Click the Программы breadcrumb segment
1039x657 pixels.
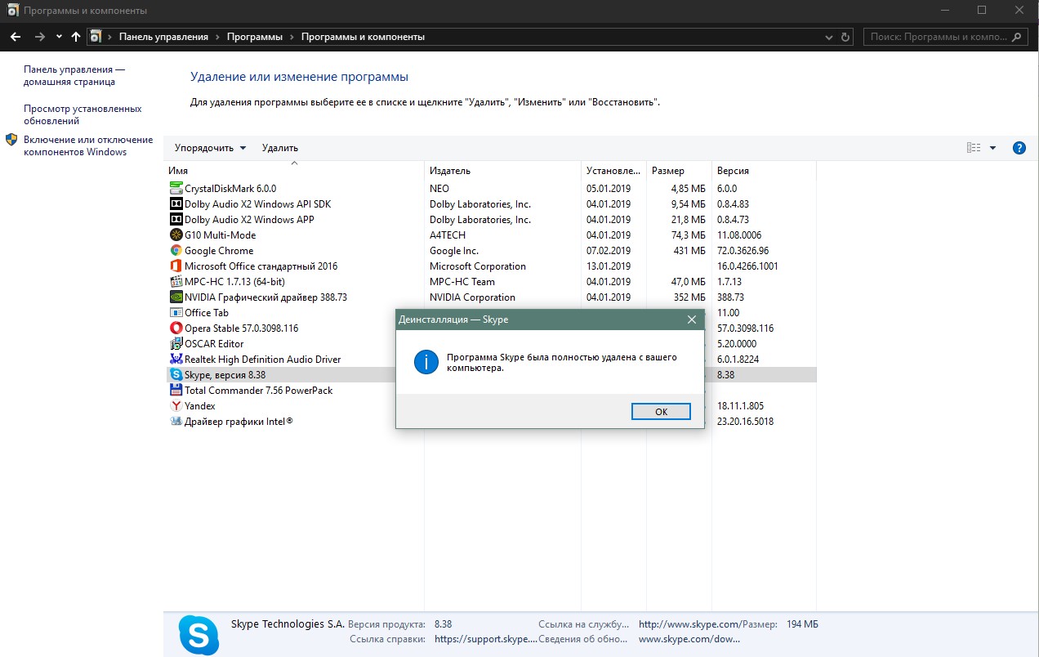pyautogui.click(x=255, y=37)
